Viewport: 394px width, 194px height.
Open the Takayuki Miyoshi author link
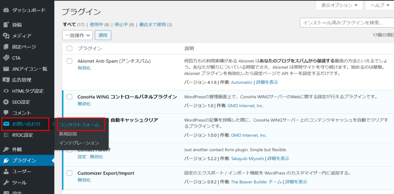pyautogui.click(x=247, y=159)
